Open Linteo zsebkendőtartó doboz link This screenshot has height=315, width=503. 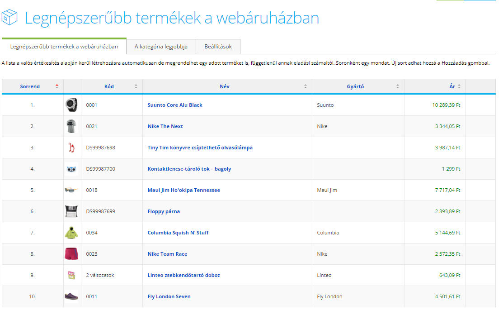click(184, 275)
